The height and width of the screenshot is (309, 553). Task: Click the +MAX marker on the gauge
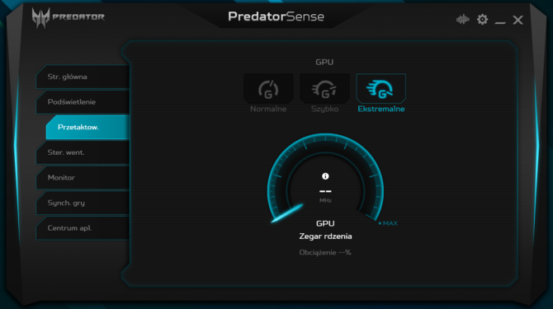pyautogui.click(x=388, y=223)
